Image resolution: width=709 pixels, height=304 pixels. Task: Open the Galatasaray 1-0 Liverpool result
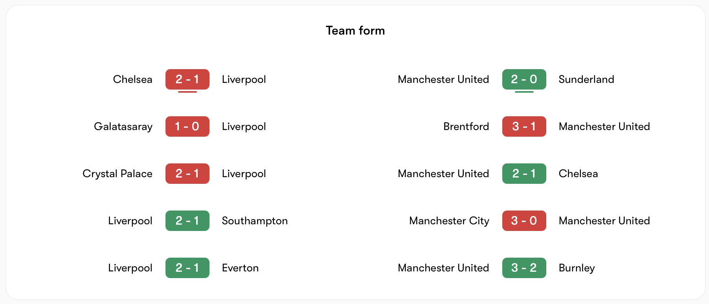pos(187,126)
